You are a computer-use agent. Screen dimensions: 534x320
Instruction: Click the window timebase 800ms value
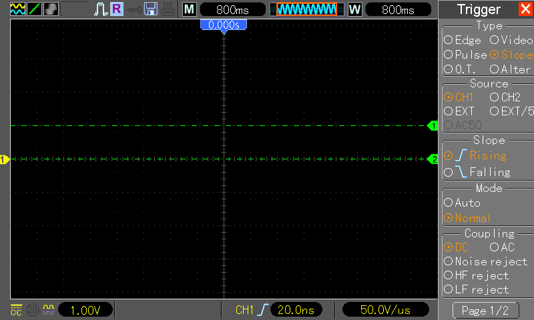pyautogui.click(x=398, y=9)
